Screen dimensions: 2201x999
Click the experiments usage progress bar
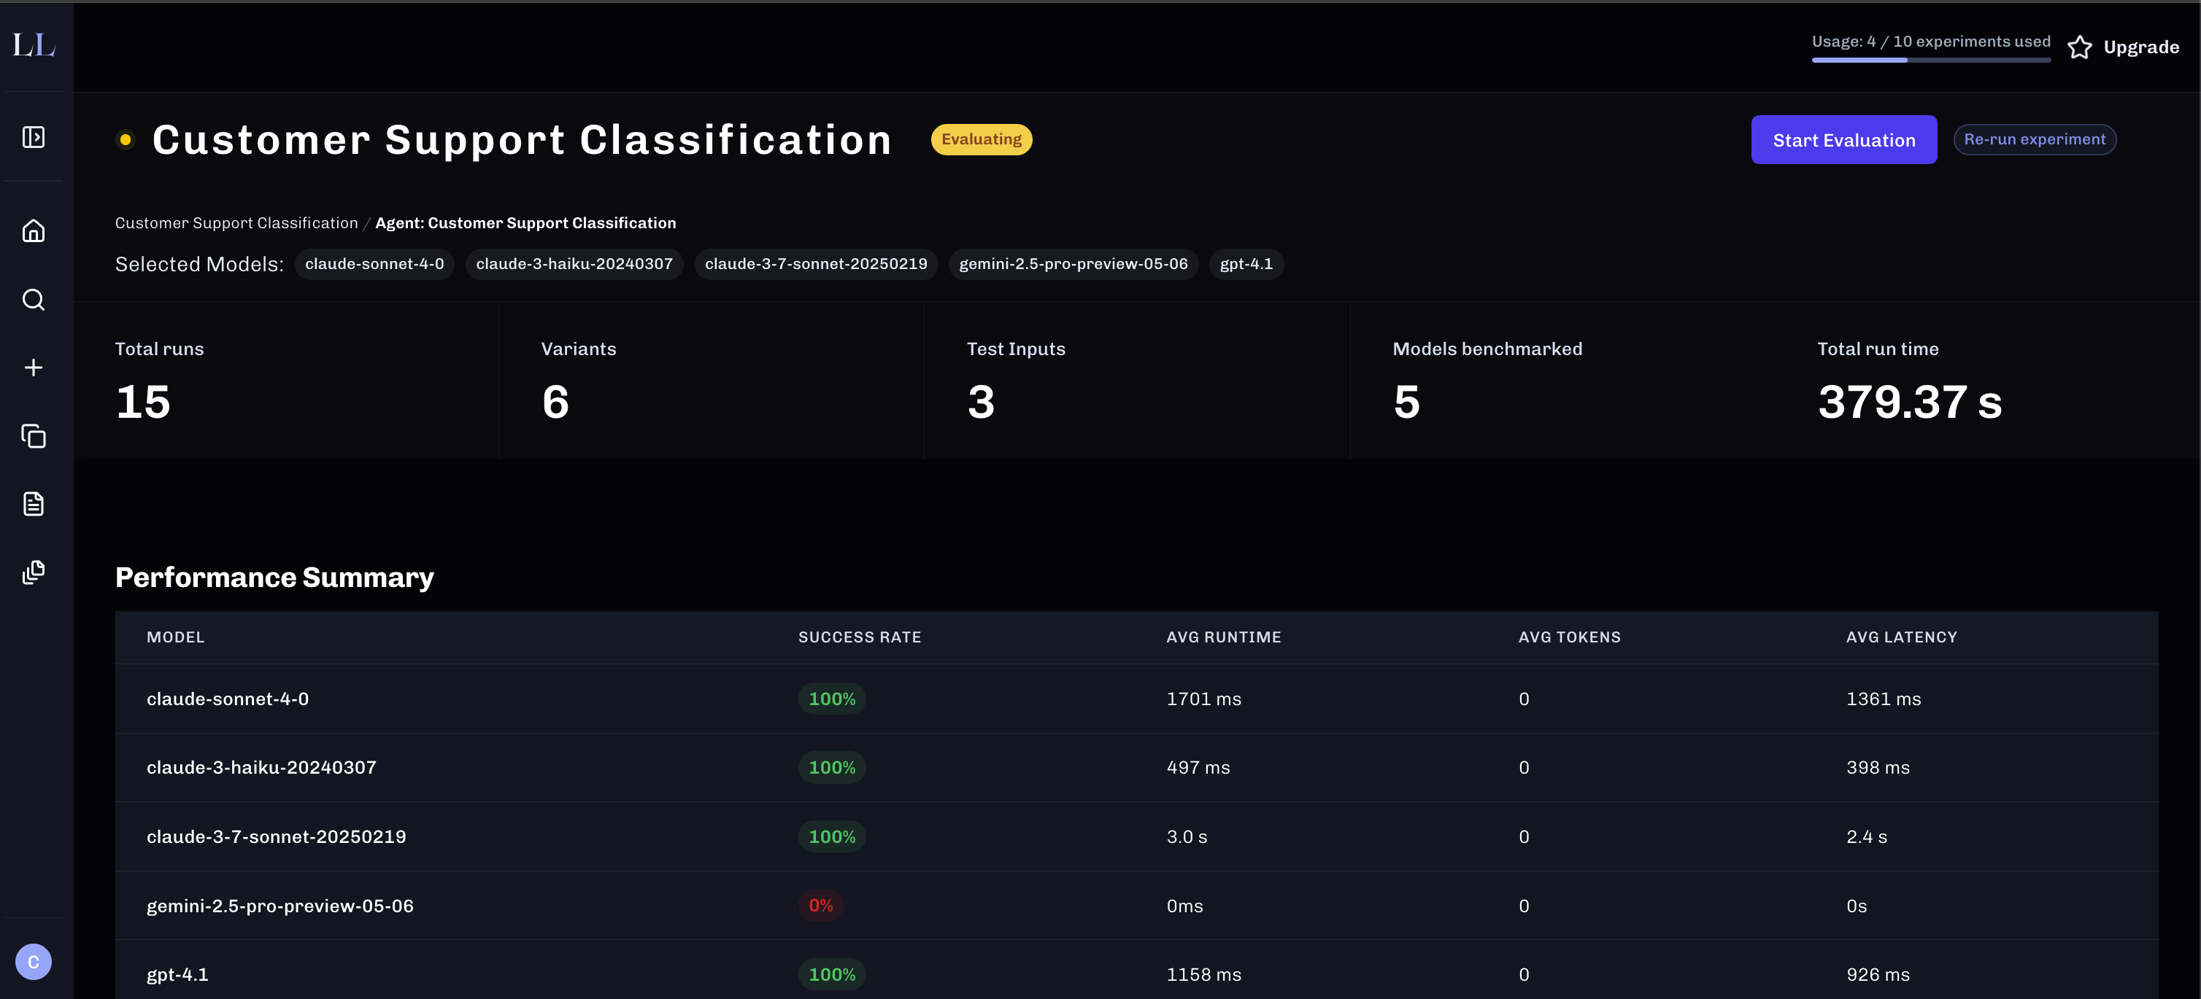(1931, 60)
